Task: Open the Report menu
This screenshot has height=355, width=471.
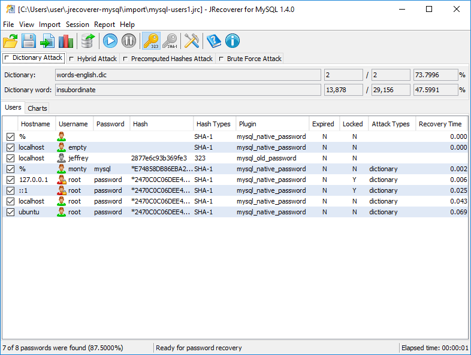Action: [x=104, y=25]
